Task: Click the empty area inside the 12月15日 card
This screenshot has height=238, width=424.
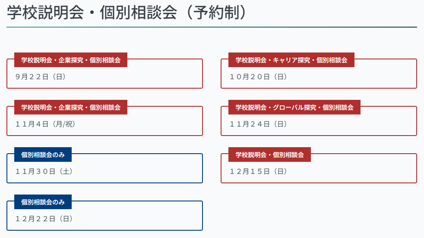Action: 351,172
